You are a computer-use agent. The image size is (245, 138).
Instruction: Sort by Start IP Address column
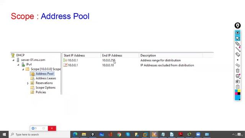coord(81,55)
